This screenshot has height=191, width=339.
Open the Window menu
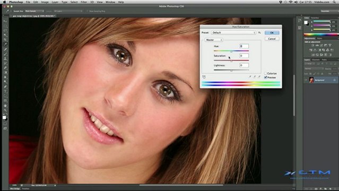click(x=110, y=2)
